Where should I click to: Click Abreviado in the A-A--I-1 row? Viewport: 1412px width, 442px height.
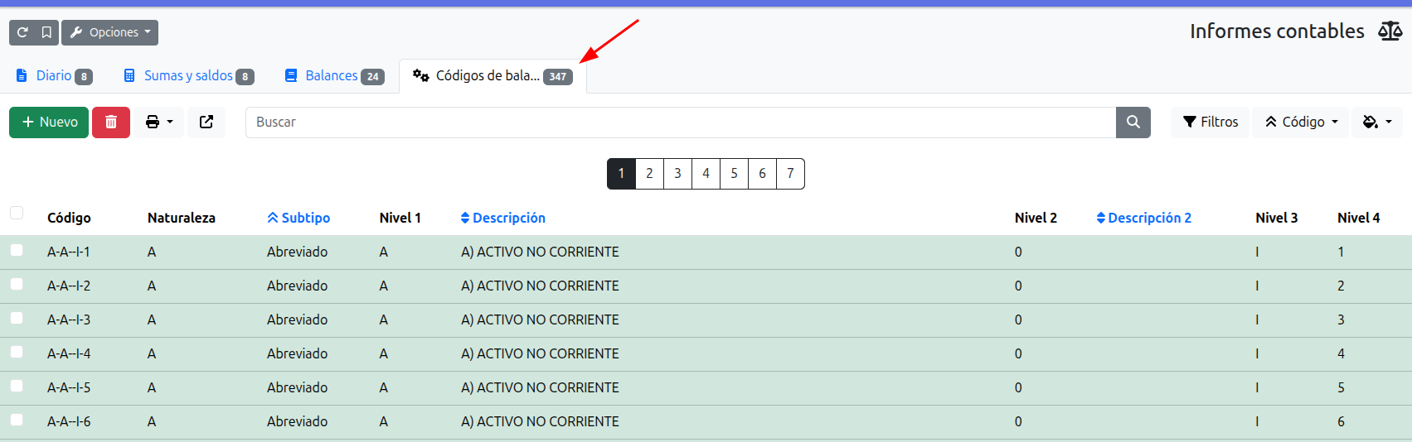point(297,252)
